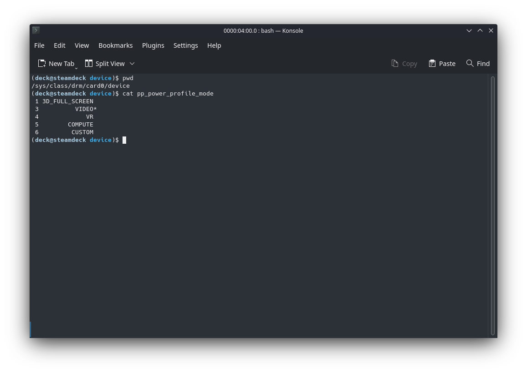The image size is (527, 373).
Task: Click the window title text
Action: click(263, 30)
